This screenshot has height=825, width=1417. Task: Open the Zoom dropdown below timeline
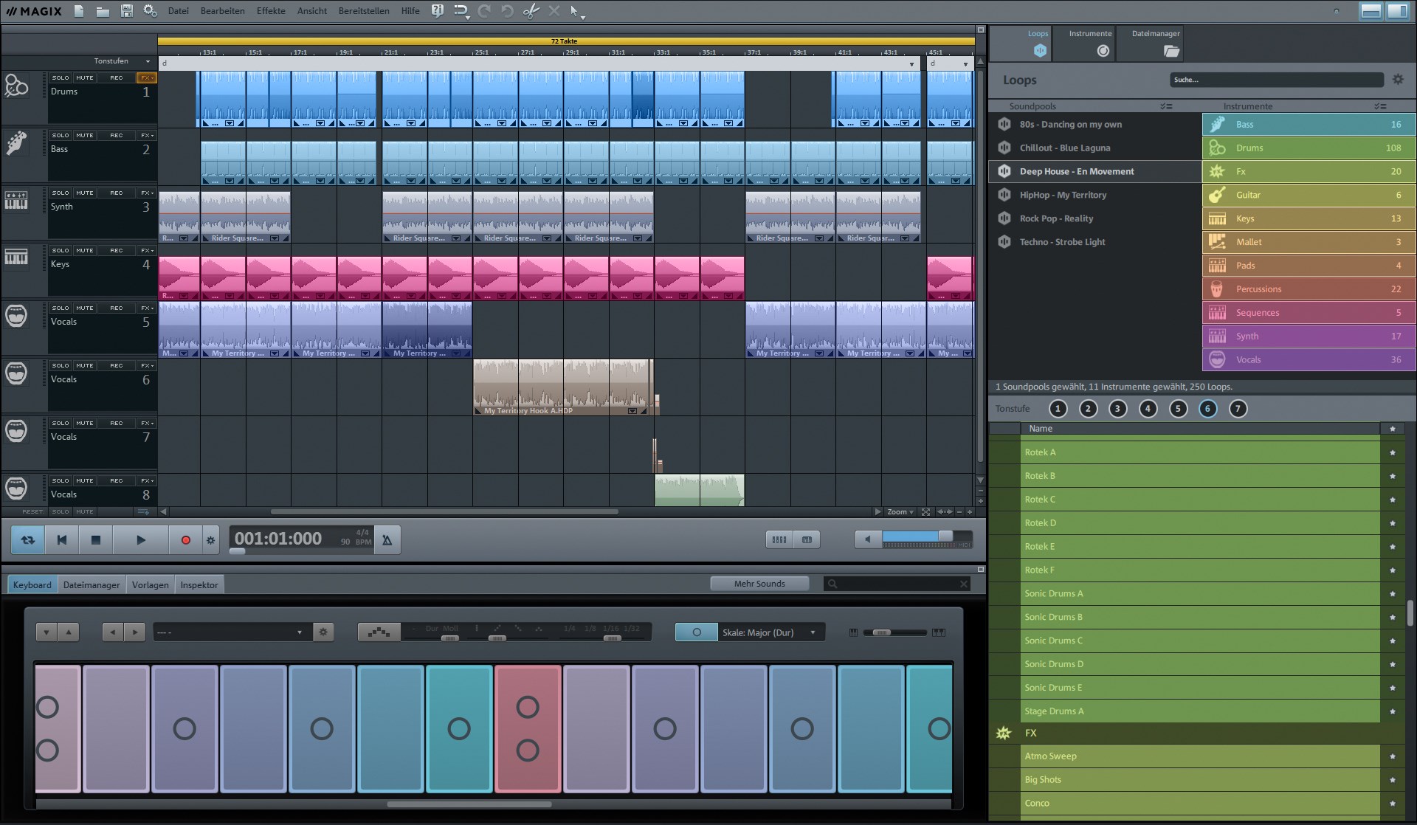pos(900,511)
